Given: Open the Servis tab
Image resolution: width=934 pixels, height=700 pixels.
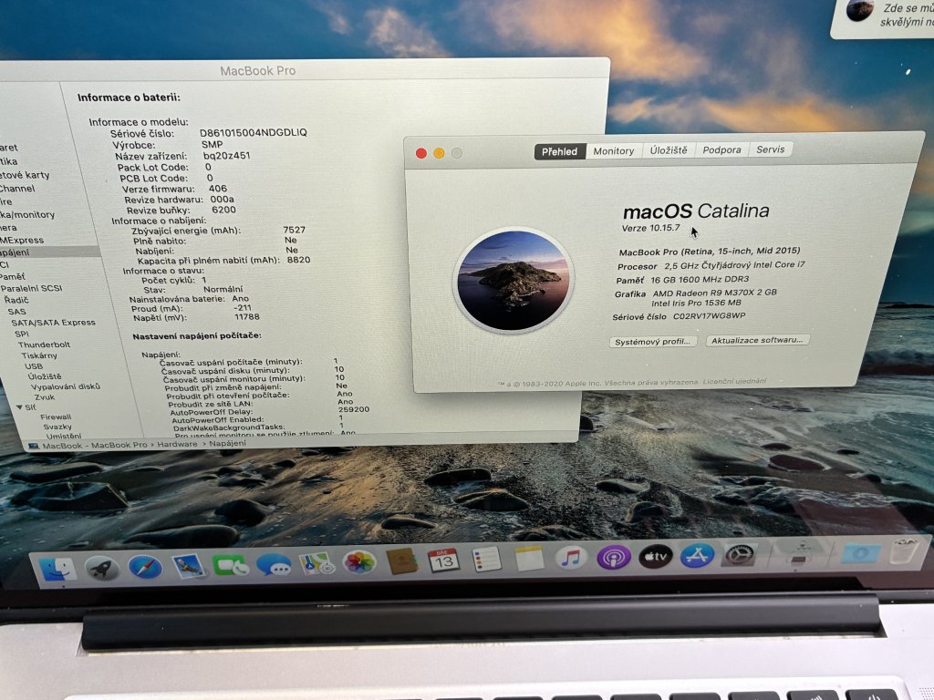Looking at the screenshot, I should coord(770,149).
